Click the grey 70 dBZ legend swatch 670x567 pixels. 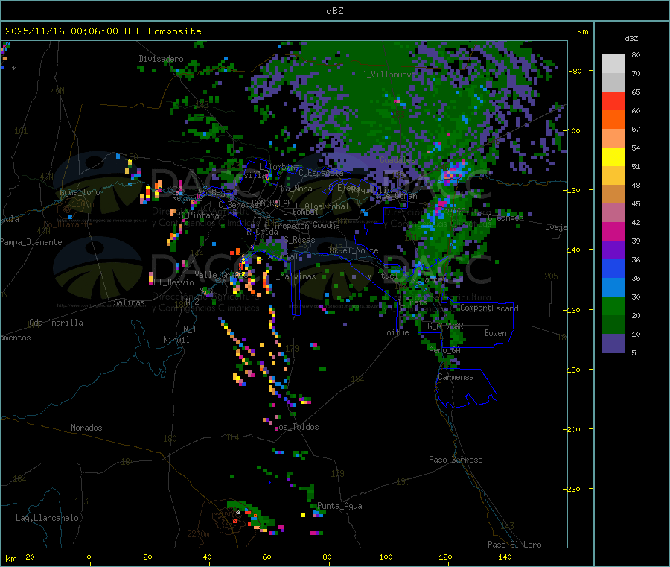(613, 83)
